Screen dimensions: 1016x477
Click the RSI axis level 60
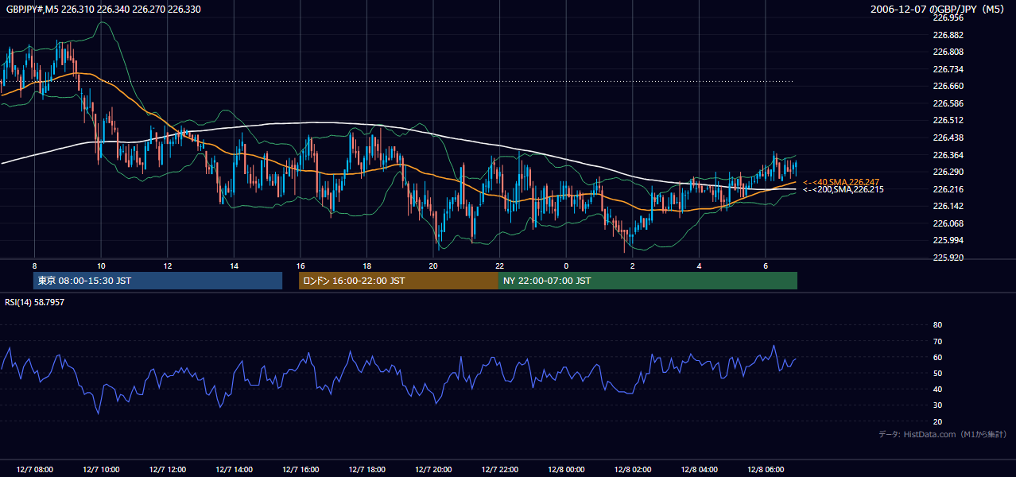click(x=937, y=357)
